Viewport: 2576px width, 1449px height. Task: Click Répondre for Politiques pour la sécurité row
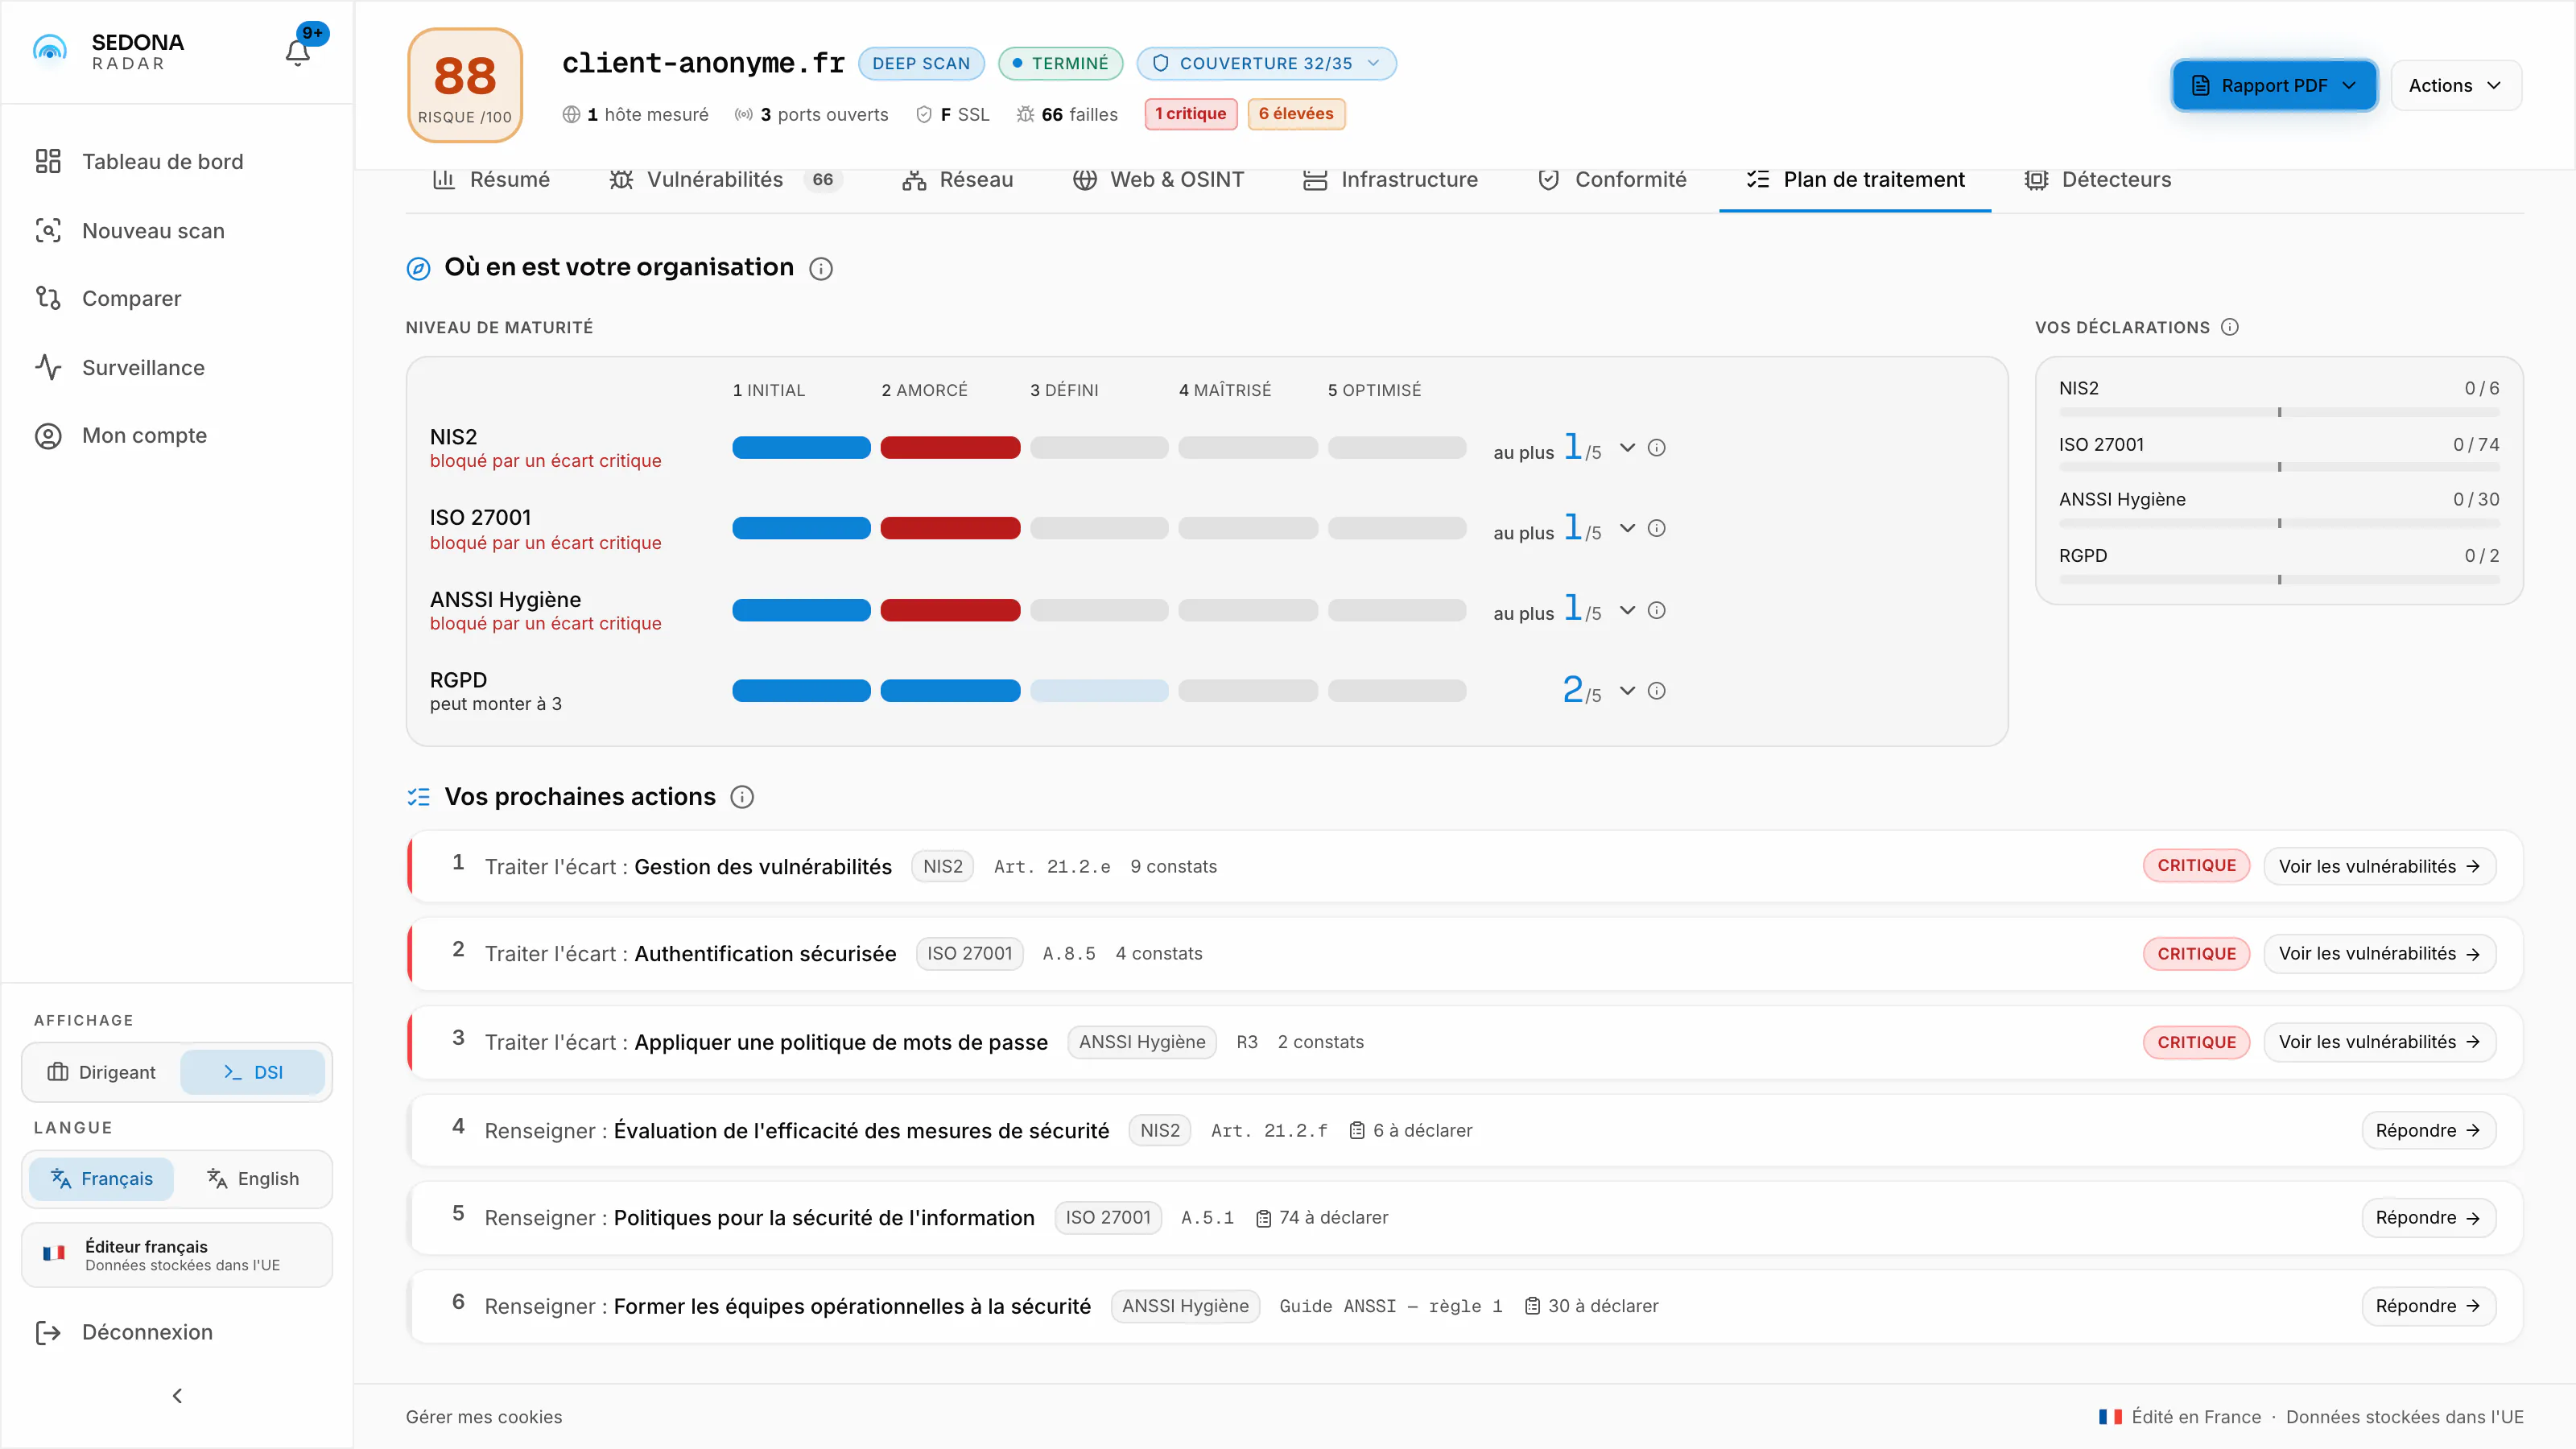(2428, 1217)
